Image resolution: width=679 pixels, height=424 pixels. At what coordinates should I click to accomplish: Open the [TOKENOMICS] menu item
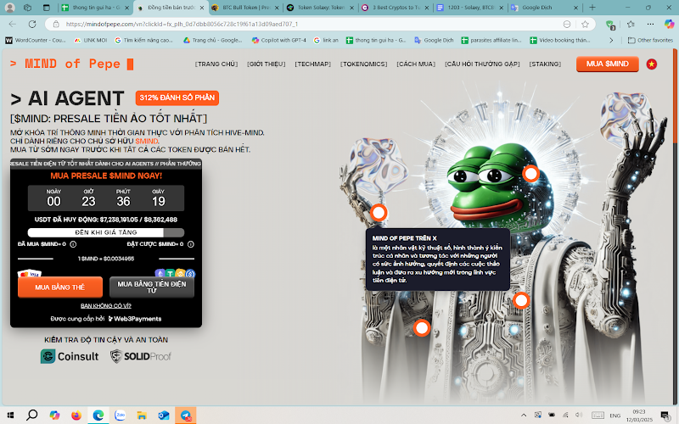[364, 64]
